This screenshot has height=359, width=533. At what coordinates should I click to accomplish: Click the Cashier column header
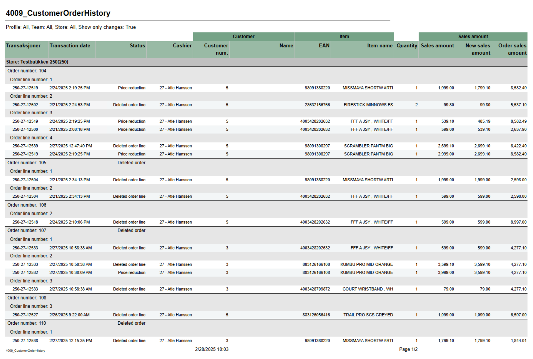pyautogui.click(x=182, y=46)
